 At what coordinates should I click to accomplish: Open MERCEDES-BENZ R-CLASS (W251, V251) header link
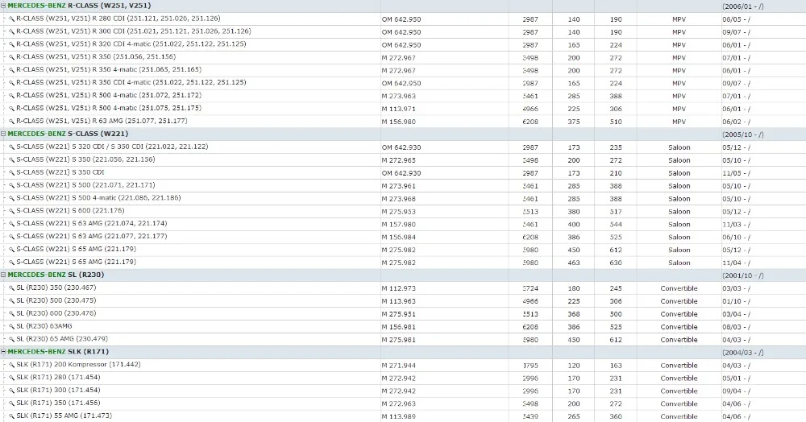click(79, 6)
